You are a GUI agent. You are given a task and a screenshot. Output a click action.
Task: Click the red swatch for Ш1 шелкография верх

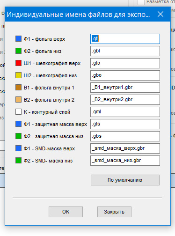18,63
